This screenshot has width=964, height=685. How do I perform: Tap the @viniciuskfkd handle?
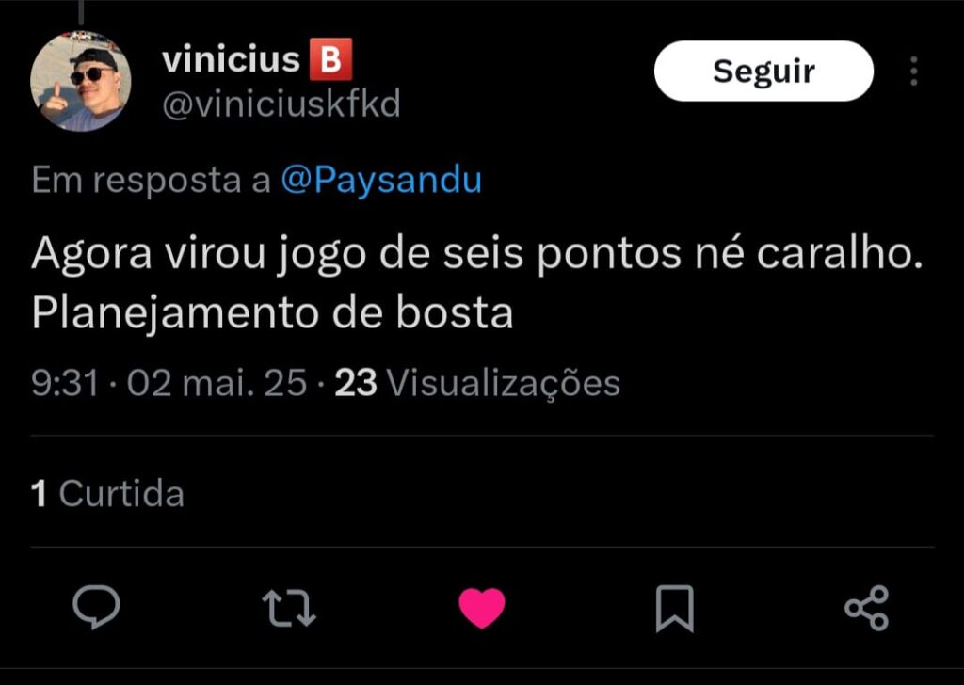coord(281,104)
